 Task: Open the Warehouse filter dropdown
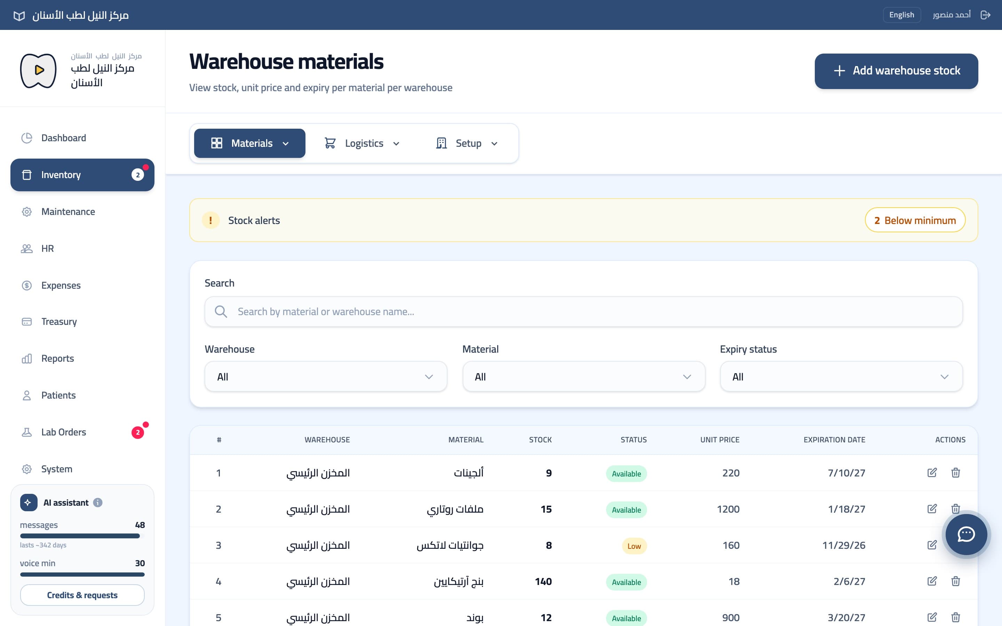click(x=325, y=376)
